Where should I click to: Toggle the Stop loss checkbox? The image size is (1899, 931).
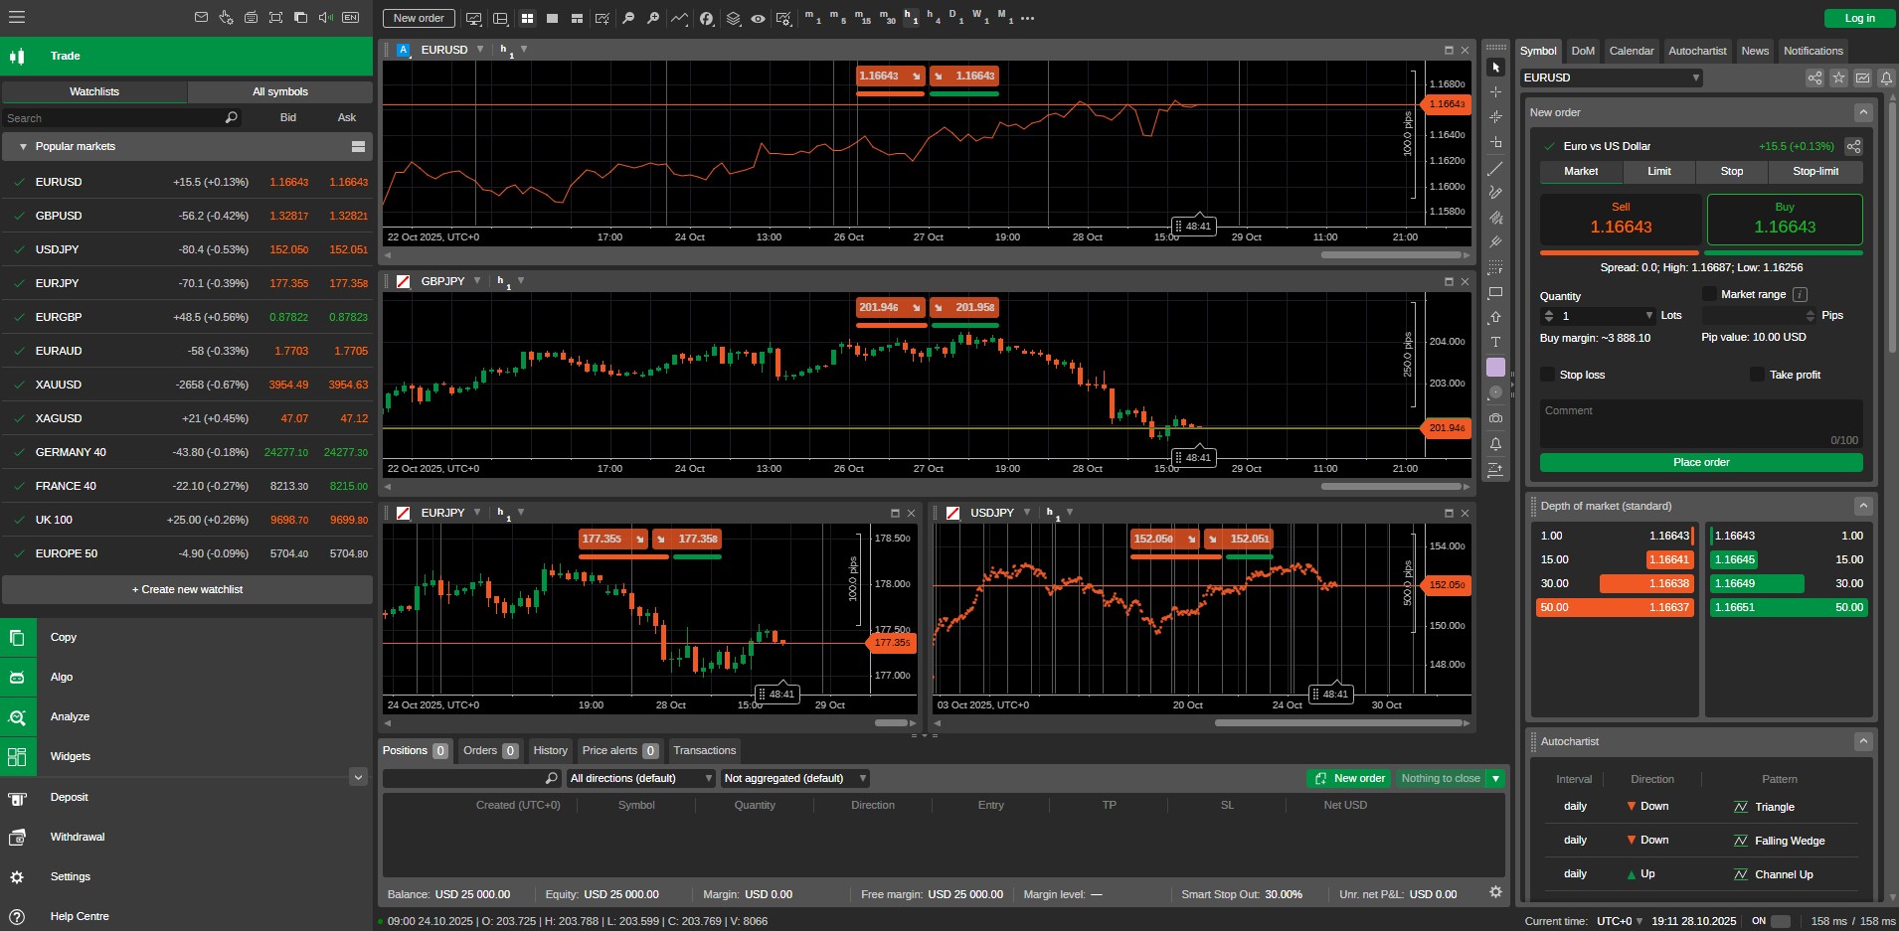coord(1548,375)
